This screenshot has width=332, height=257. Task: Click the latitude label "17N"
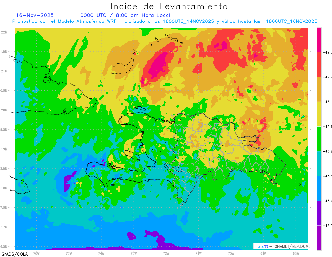point(4,227)
